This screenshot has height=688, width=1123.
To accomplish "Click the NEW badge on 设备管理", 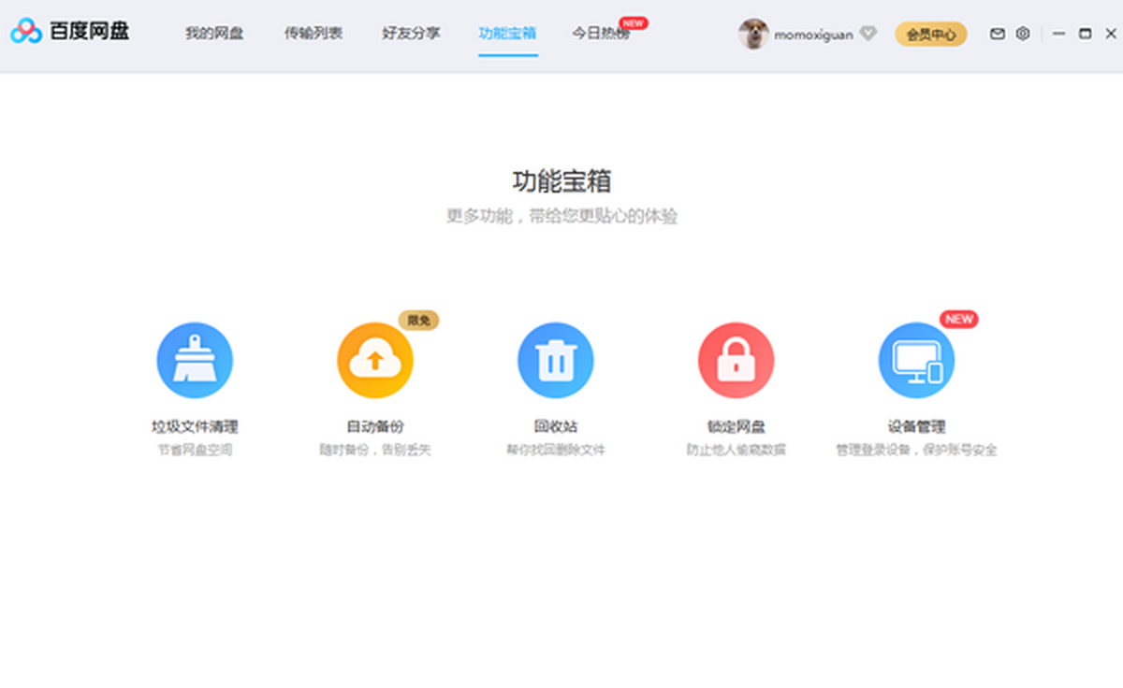I will click(958, 319).
